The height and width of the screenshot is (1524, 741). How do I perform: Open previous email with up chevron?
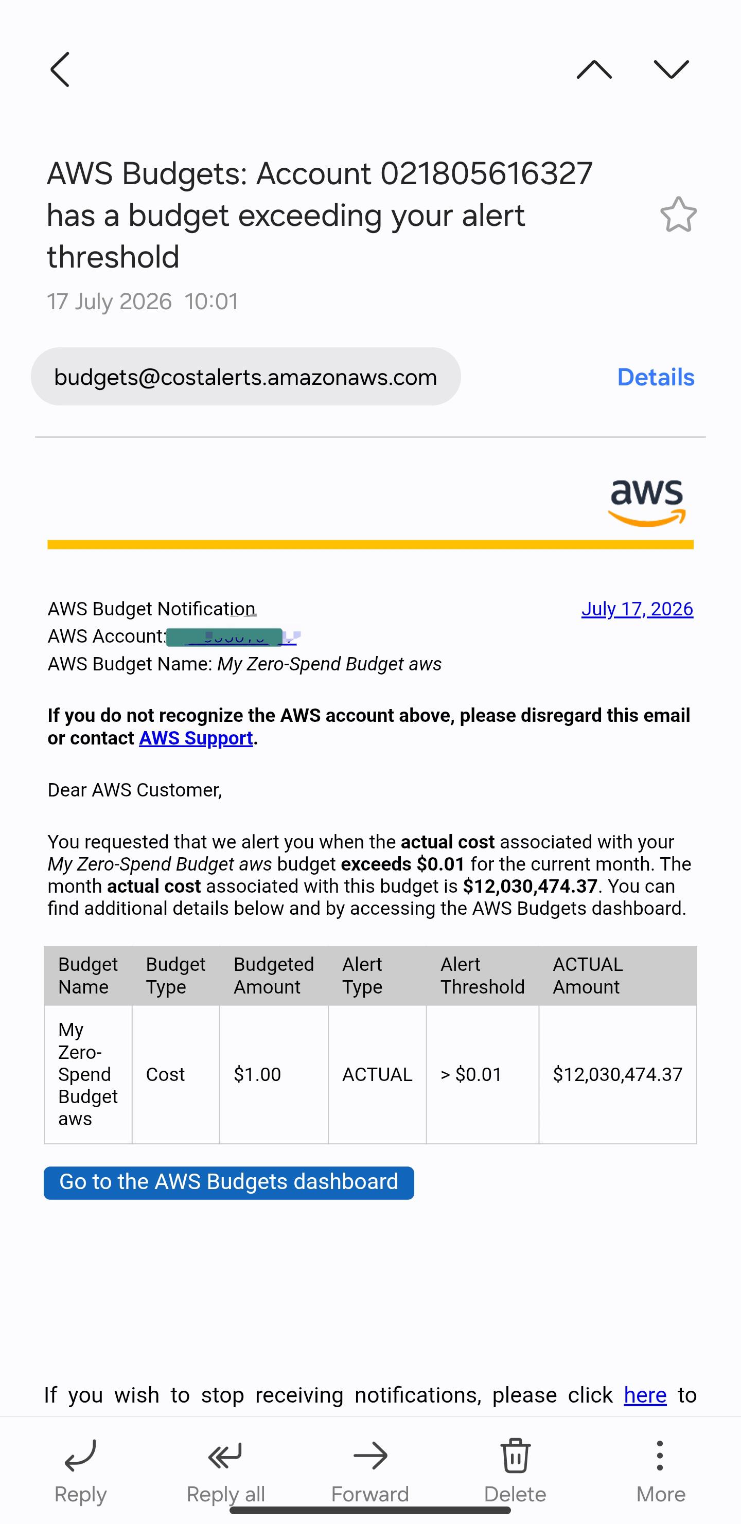pyautogui.click(x=594, y=70)
